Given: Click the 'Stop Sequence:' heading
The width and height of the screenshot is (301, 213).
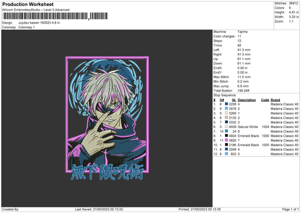Looking at the screenshot, I should click(x=225, y=95).
